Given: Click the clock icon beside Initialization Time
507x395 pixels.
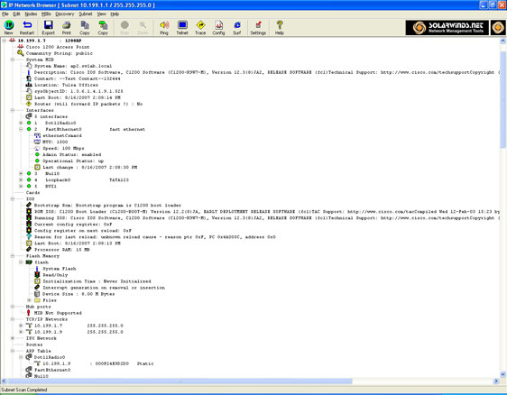Looking at the screenshot, I should (x=37, y=281).
